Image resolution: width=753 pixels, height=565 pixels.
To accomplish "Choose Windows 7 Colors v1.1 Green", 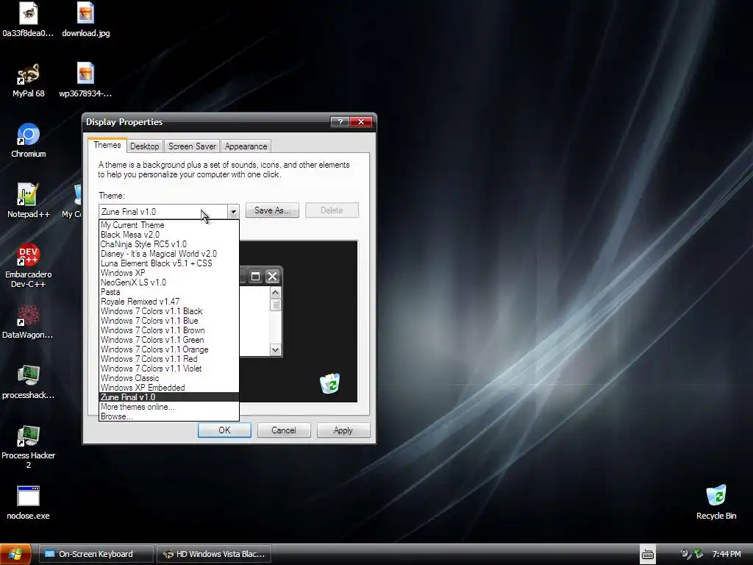I will coord(168,340).
